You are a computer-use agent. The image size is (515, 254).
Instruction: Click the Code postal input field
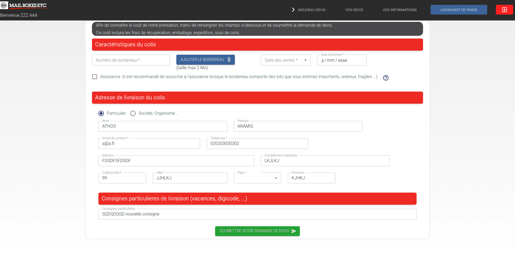(122, 178)
